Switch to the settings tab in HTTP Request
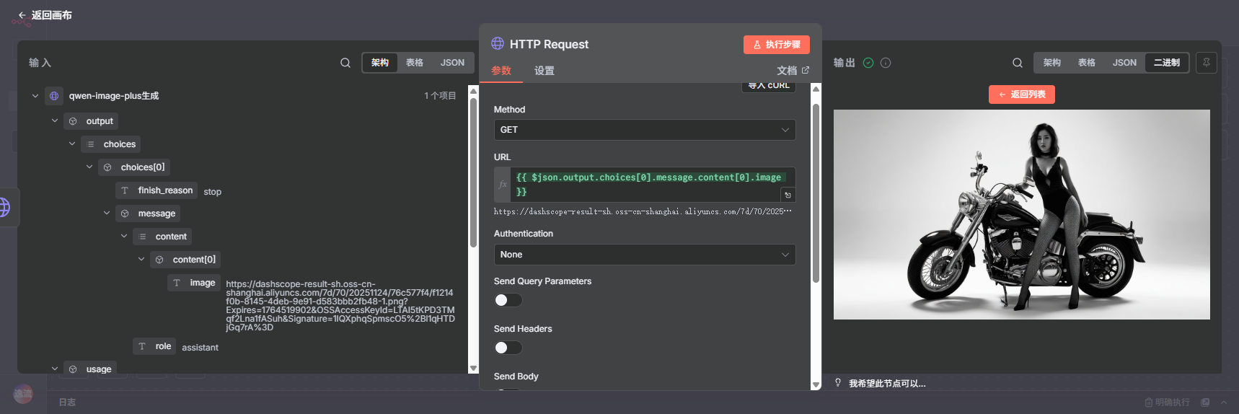The height and width of the screenshot is (414, 1239). tap(544, 71)
